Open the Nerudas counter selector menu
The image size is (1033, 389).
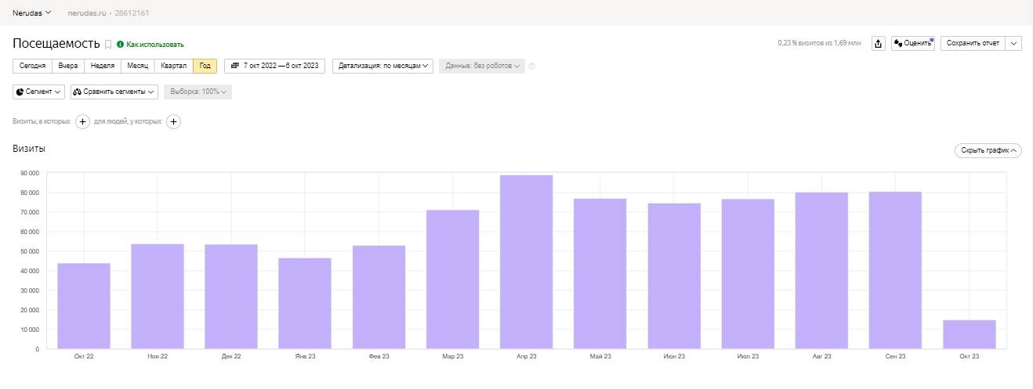[32, 13]
